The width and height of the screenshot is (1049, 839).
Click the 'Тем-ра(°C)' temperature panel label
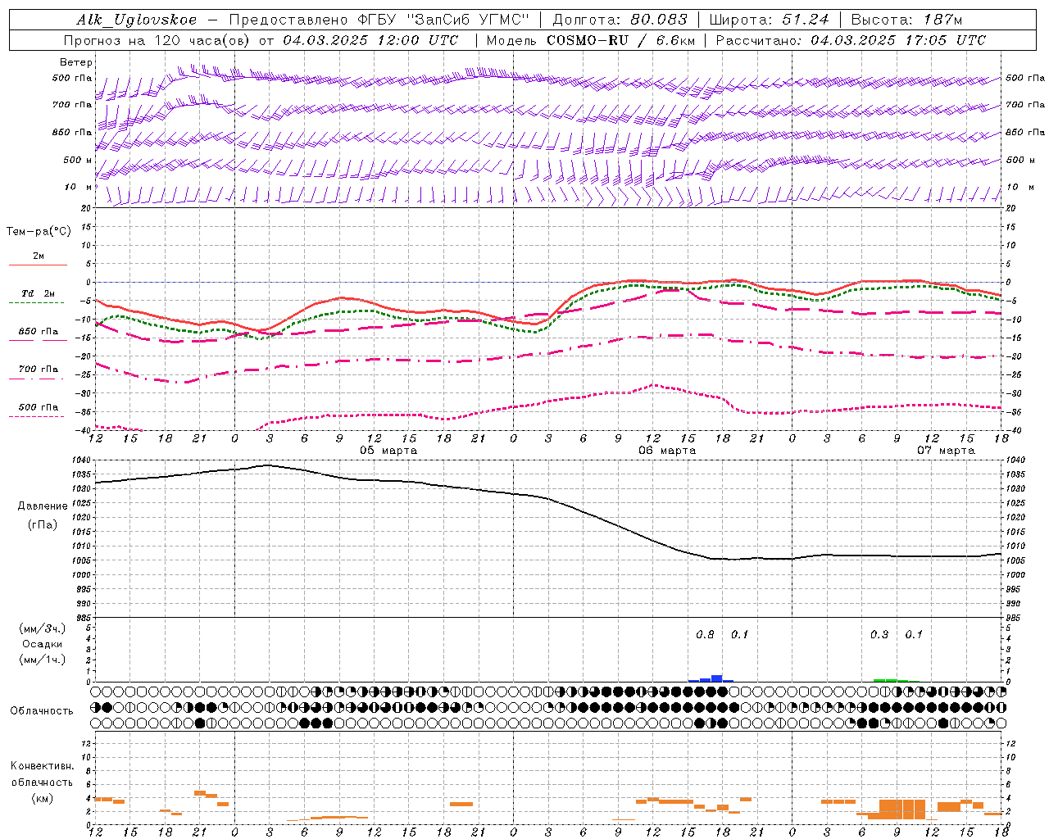[x=39, y=232]
